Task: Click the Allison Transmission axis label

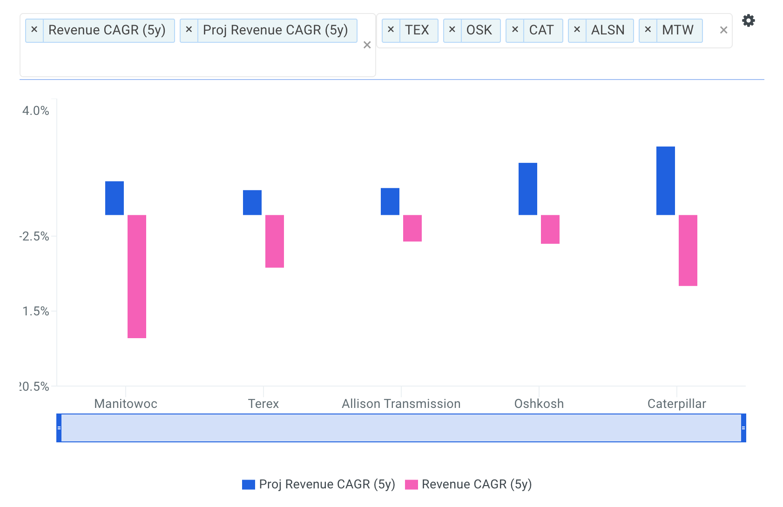Action: pyautogui.click(x=401, y=404)
